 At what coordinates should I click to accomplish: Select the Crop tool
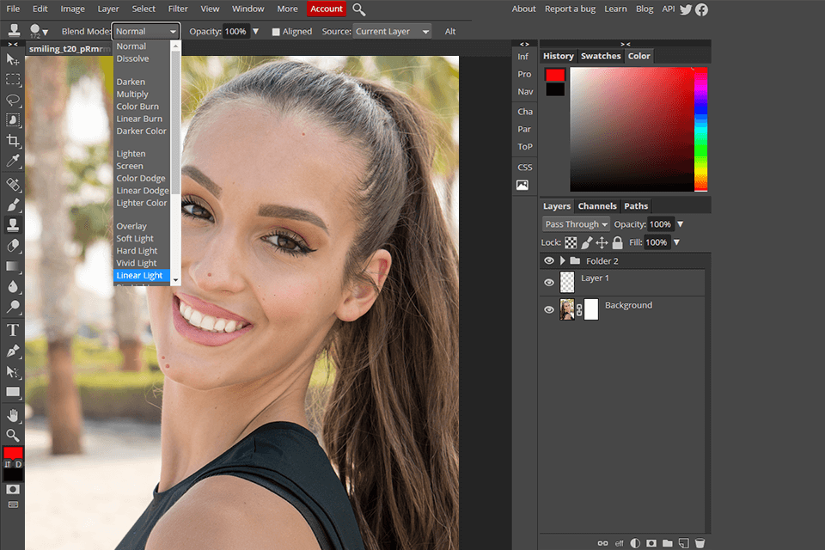(13, 140)
